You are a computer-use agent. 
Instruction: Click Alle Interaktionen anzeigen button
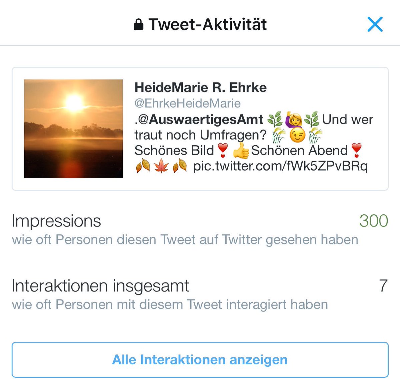200,360
